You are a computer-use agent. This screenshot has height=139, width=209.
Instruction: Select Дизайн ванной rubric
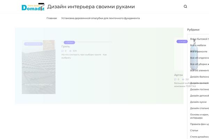tap(199, 83)
